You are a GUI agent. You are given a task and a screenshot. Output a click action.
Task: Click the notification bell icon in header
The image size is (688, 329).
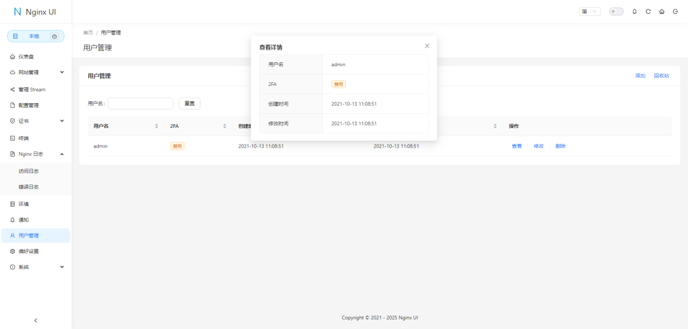pyautogui.click(x=634, y=11)
